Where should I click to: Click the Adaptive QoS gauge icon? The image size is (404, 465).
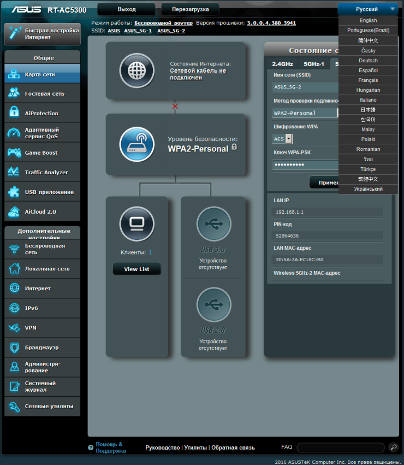pyautogui.click(x=14, y=132)
